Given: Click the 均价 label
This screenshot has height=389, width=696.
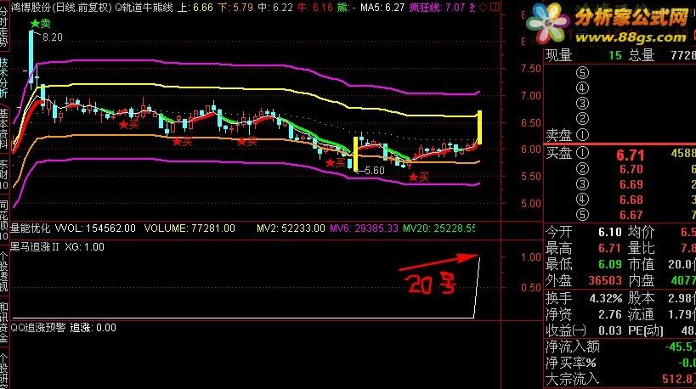Looking at the screenshot, I should pos(641,232).
